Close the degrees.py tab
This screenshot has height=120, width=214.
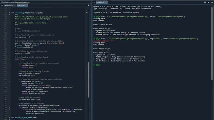tap(26, 5)
